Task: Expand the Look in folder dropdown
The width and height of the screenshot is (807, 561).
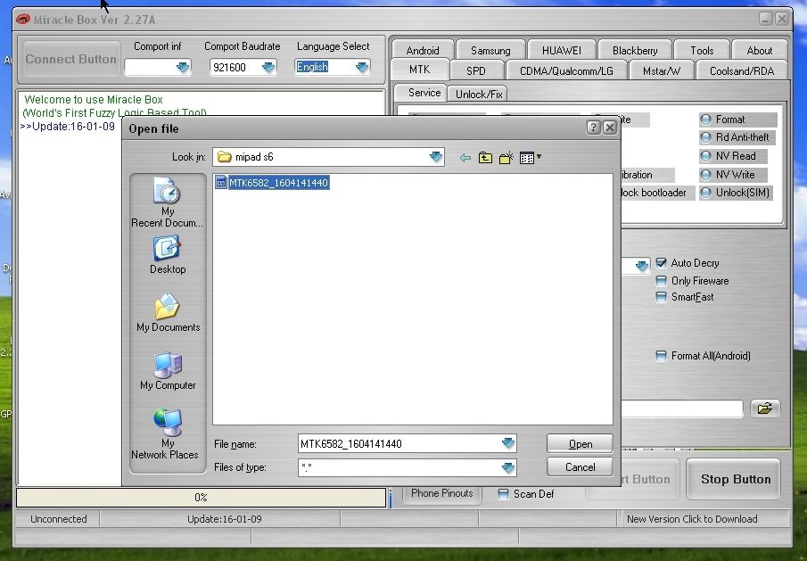Action: click(436, 157)
